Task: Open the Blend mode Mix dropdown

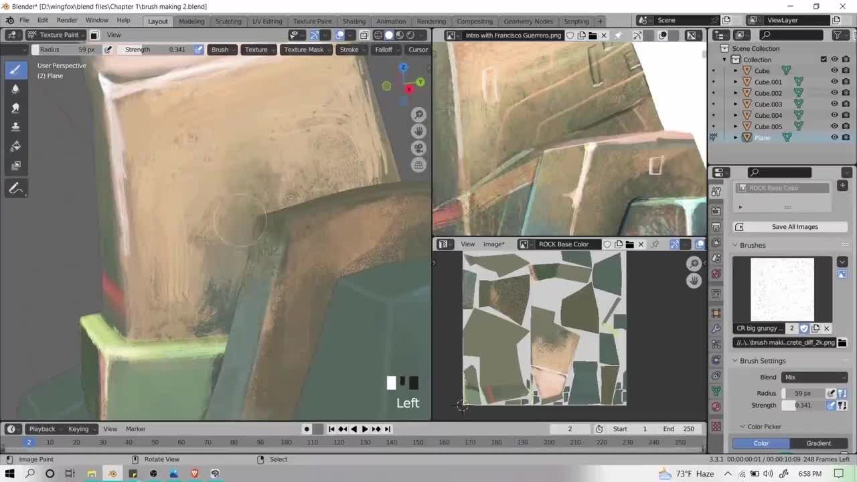Action: 814,378
